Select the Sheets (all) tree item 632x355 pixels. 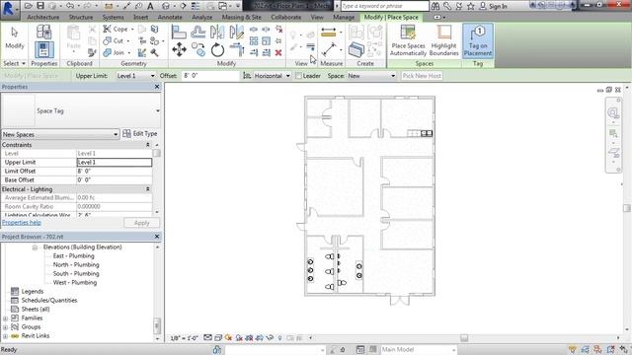point(36,309)
